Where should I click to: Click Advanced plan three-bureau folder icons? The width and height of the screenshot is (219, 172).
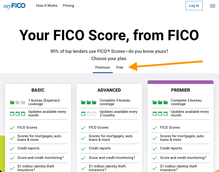pyautogui.click(x=89, y=102)
